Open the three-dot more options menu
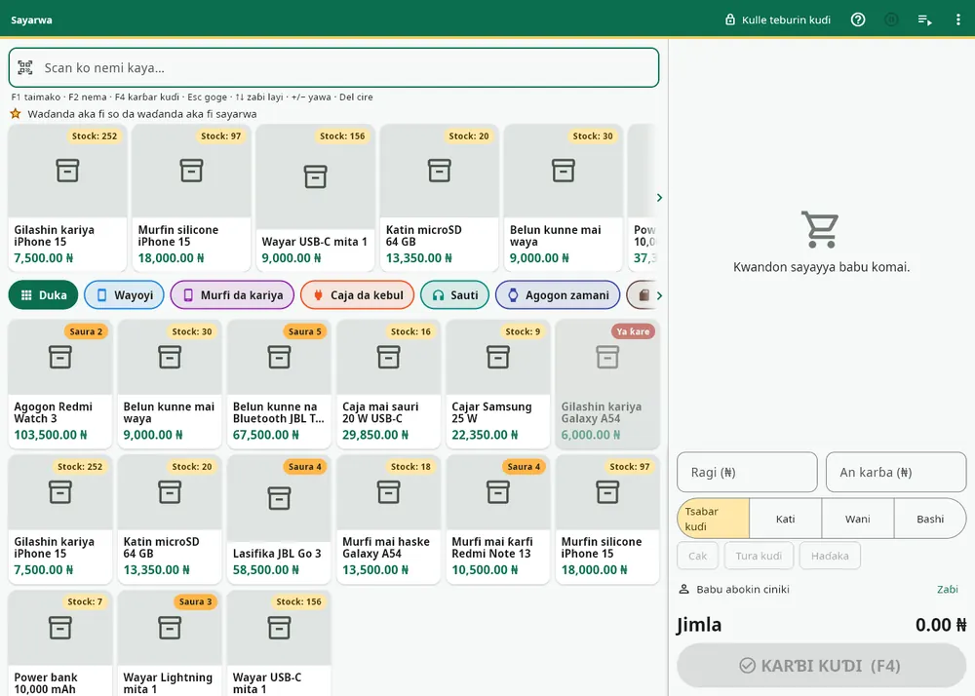This screenshot has width=975, height=696. [x=957, y=19]
